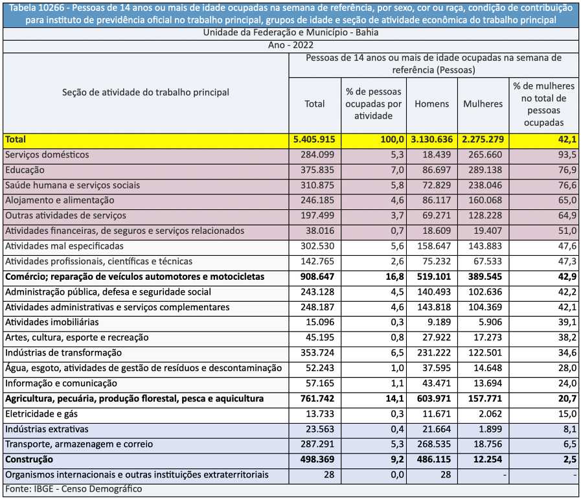Image resolution: width=583 pixels, height=502 pixels.
Task: Select '% de pessoas ocupadas por atividade' header
Action: click(373, 104)
